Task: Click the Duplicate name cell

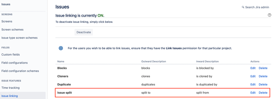Action: coord(64,84)
